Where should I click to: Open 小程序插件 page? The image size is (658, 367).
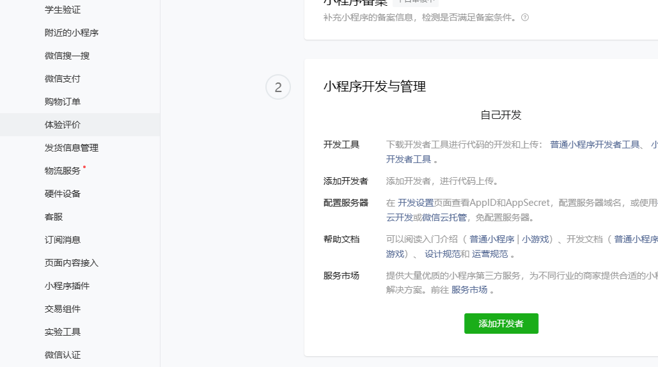point(67,286)
